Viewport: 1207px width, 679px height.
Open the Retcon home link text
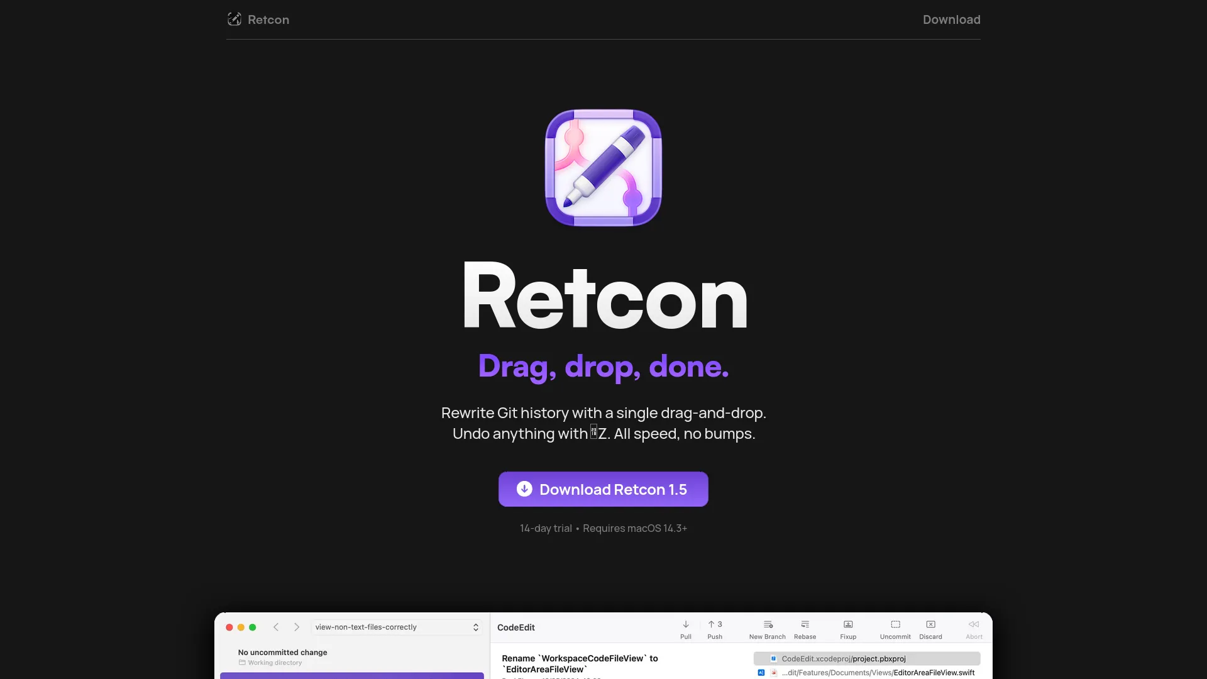(268, 19)
